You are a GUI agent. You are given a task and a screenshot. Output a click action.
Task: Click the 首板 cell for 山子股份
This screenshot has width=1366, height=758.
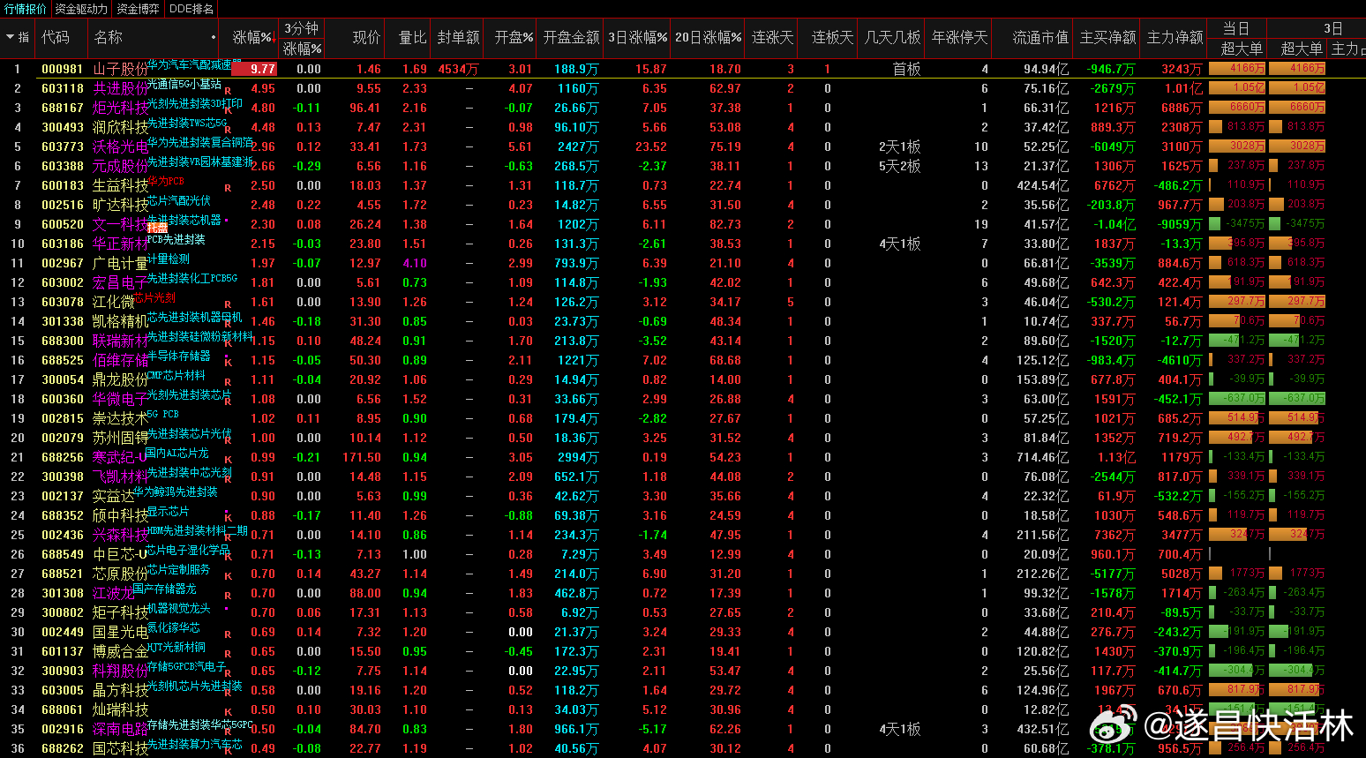click(906, 69)
